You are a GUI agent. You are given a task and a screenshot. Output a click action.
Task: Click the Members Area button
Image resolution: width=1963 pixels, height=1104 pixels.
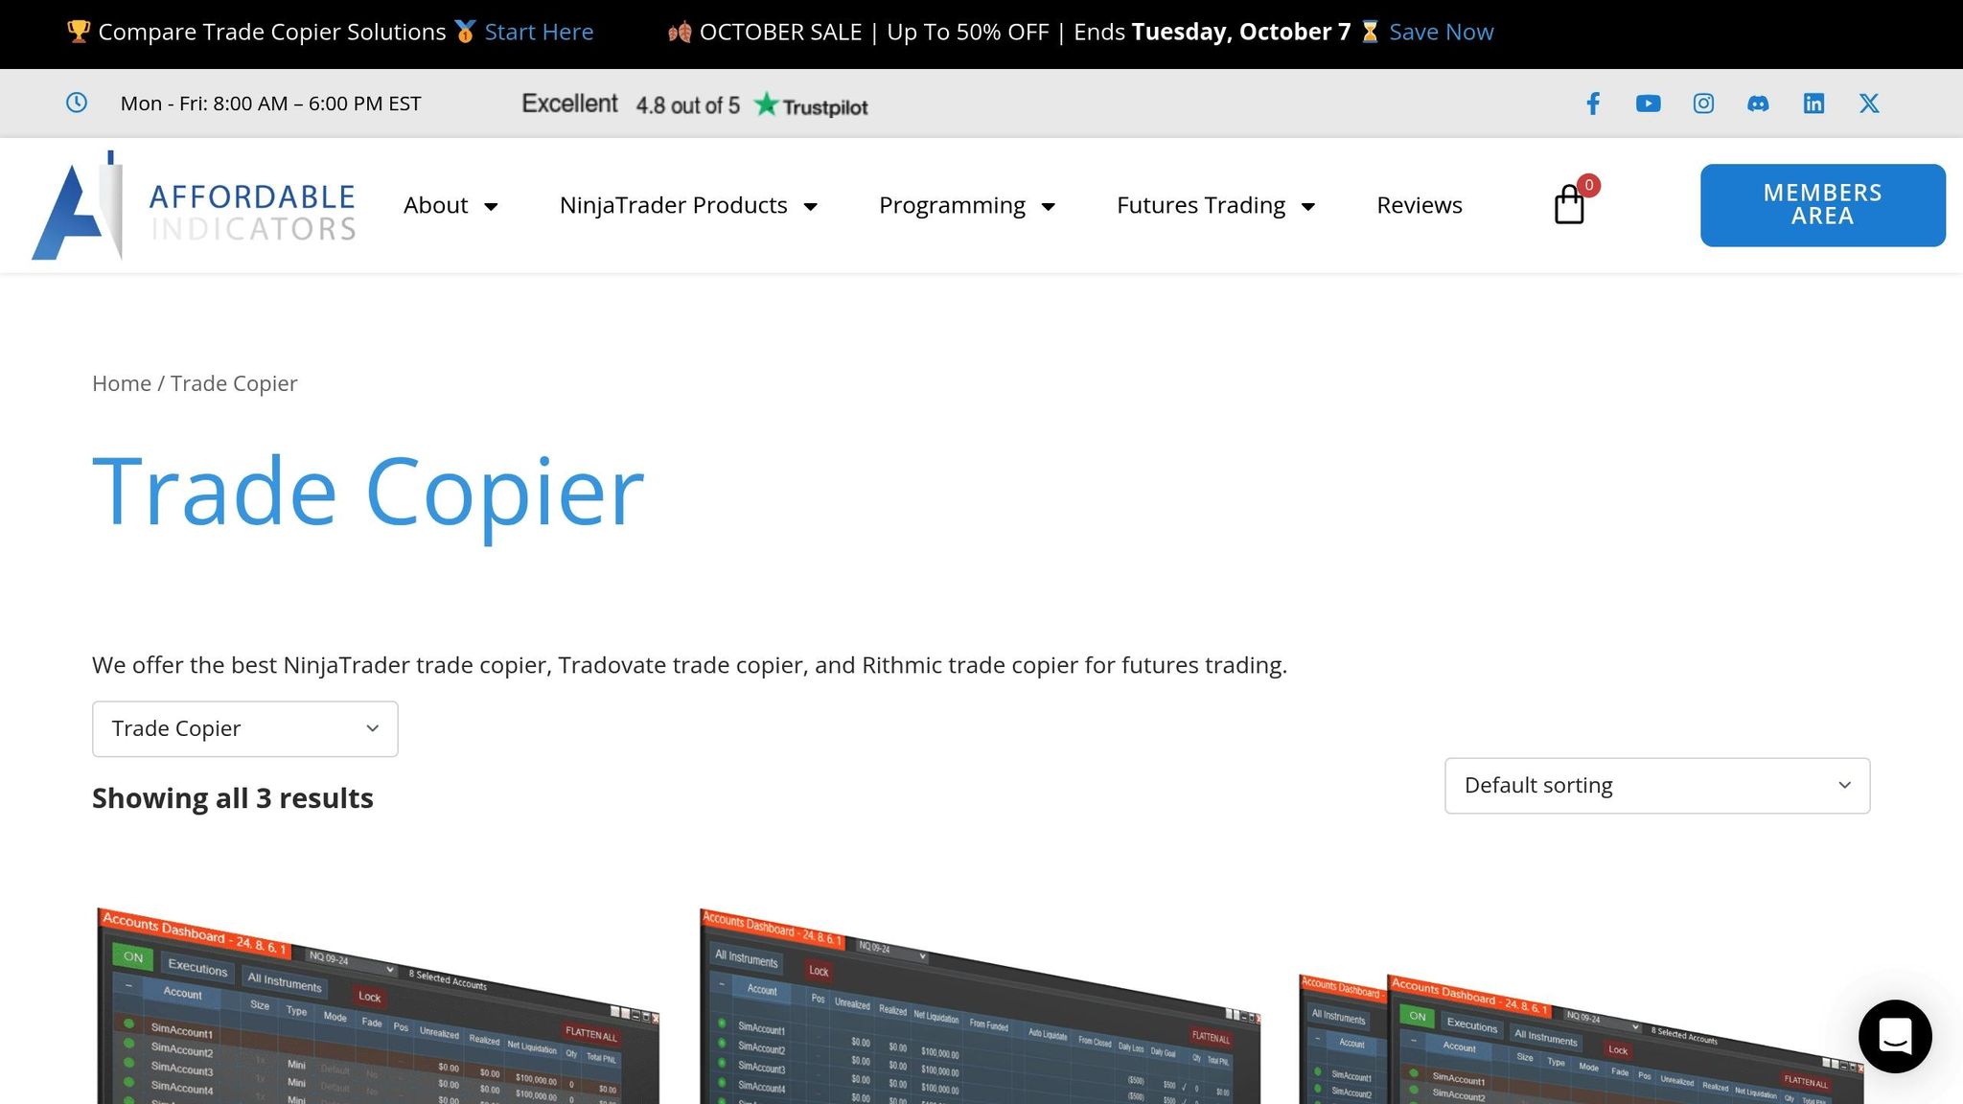point(1822,205)
